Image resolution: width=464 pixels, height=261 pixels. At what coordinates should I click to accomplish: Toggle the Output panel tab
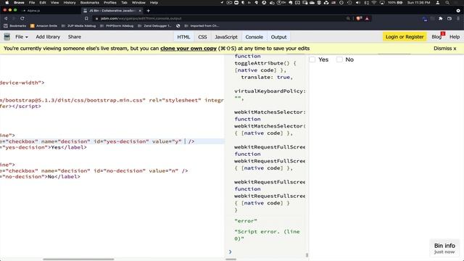pos(278,37)
